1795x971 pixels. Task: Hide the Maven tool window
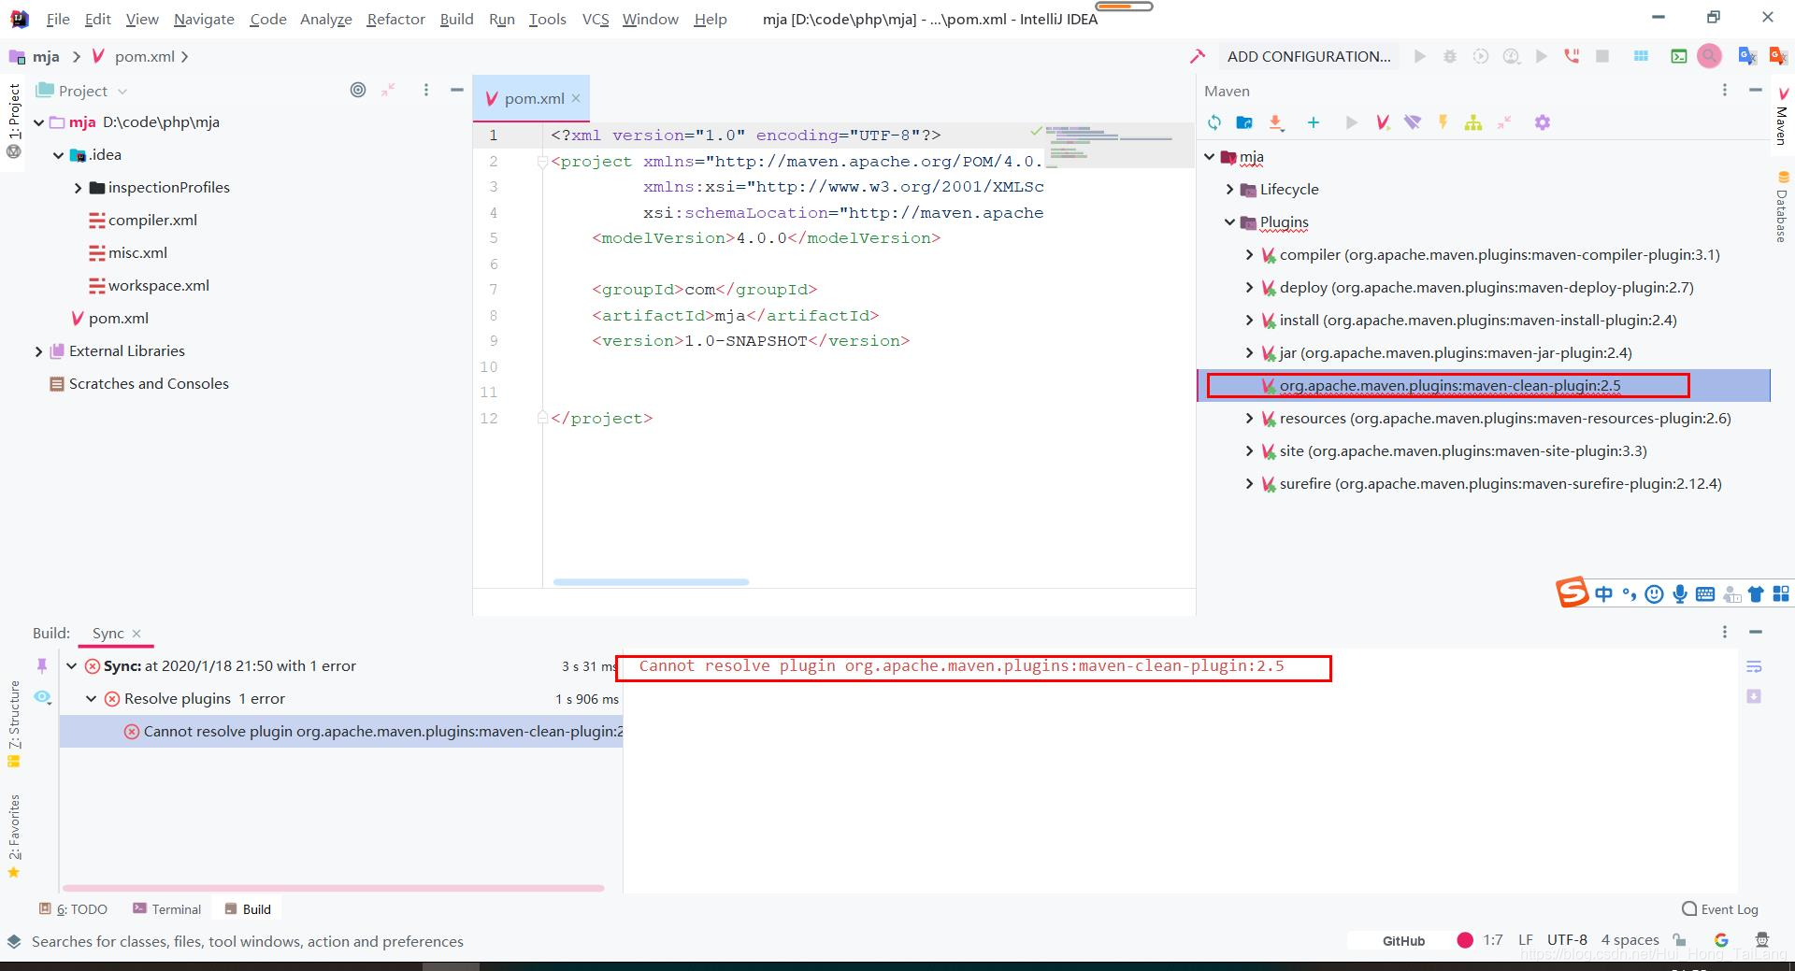point(1756,90)
